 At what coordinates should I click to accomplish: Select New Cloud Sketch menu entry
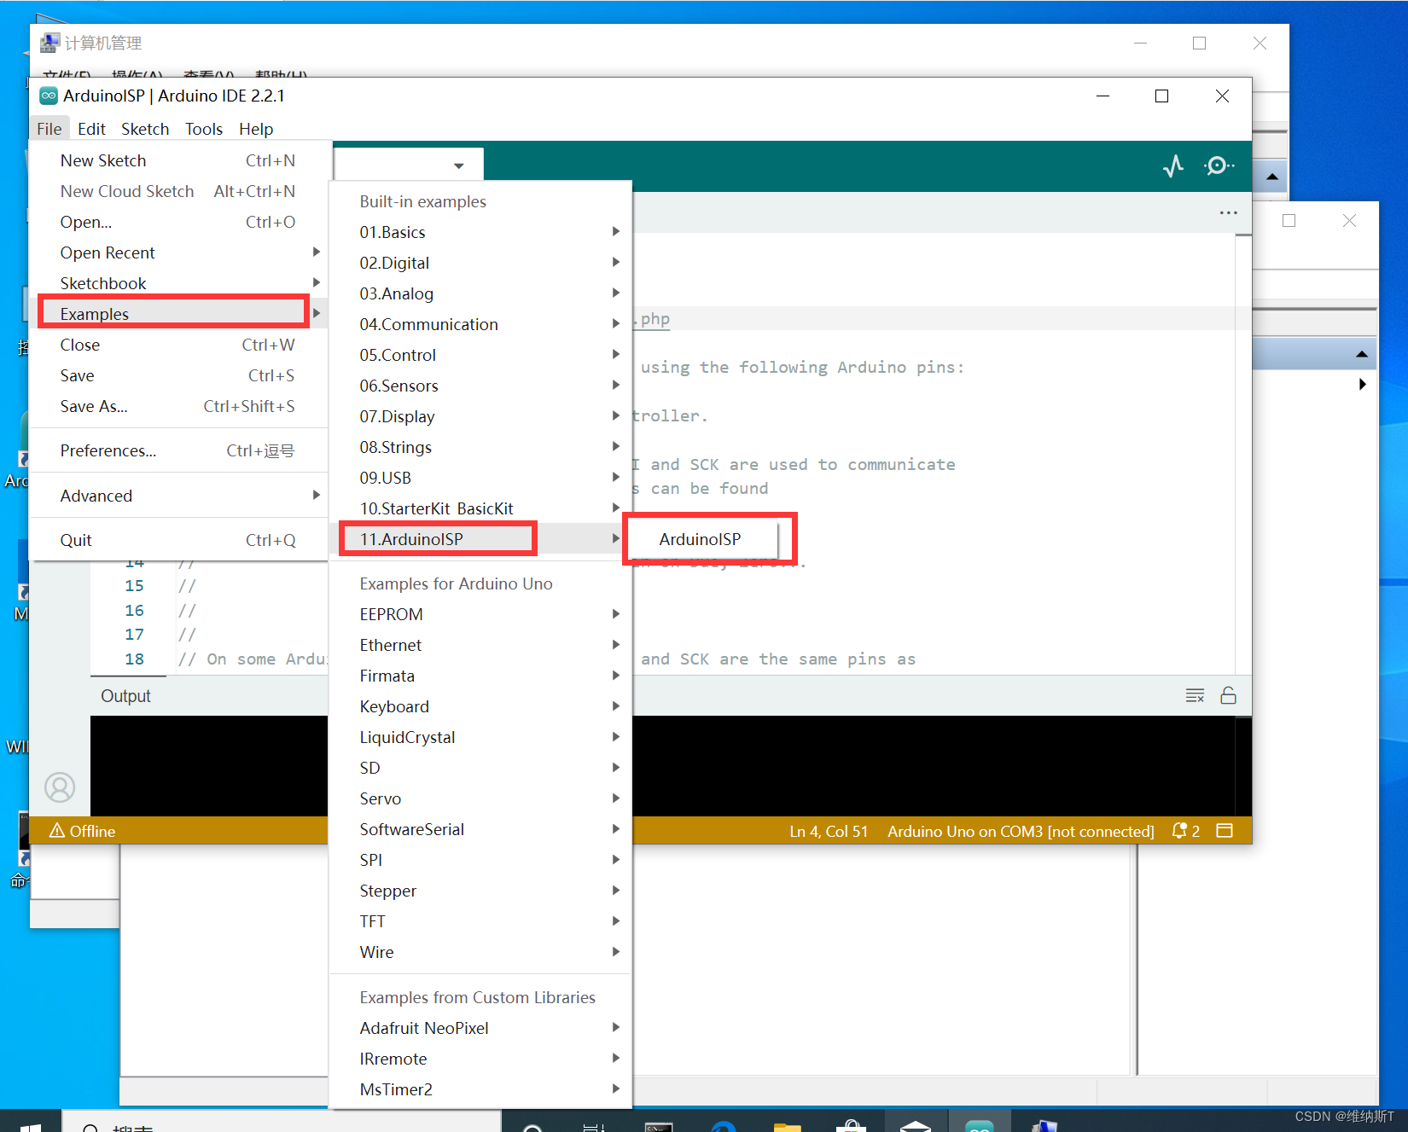179,191
